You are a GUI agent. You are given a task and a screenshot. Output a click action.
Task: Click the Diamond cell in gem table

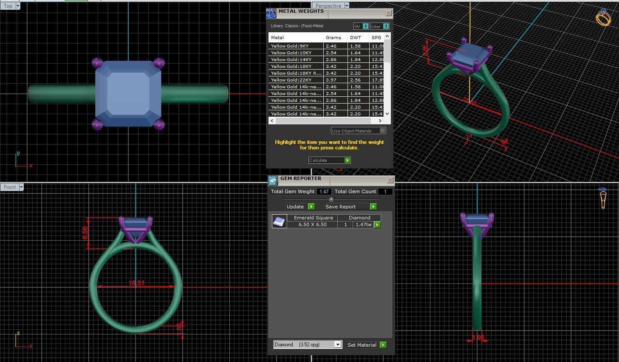[359, 218]
